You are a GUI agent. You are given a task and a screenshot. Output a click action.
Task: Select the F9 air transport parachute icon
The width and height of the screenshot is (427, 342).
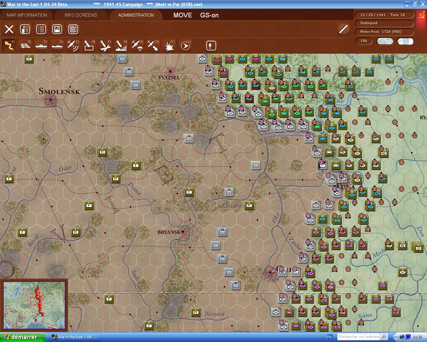(137, 45)
